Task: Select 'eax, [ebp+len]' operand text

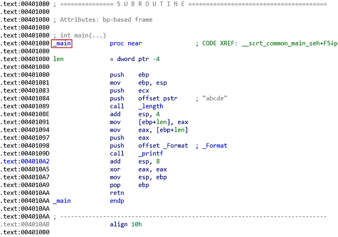Action: tap(163, 130)
